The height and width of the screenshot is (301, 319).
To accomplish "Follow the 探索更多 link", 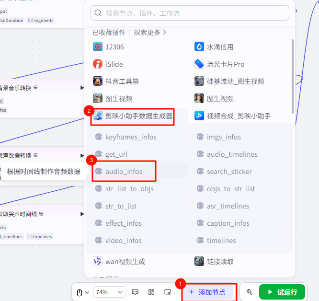I will [x=150, y=33].
